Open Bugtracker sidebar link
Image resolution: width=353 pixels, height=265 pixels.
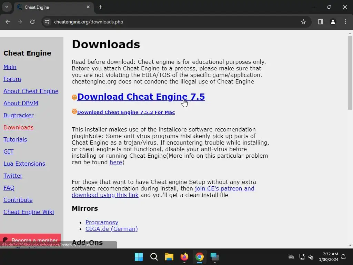(x=19, y=115)
